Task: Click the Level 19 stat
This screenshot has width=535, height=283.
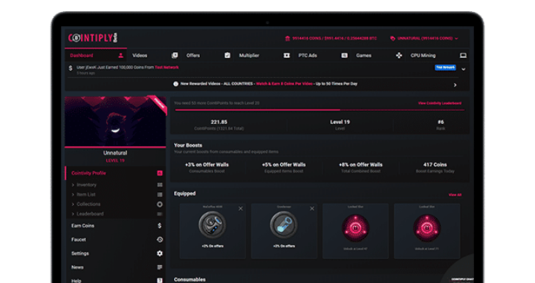Action: tap(340, 122)
